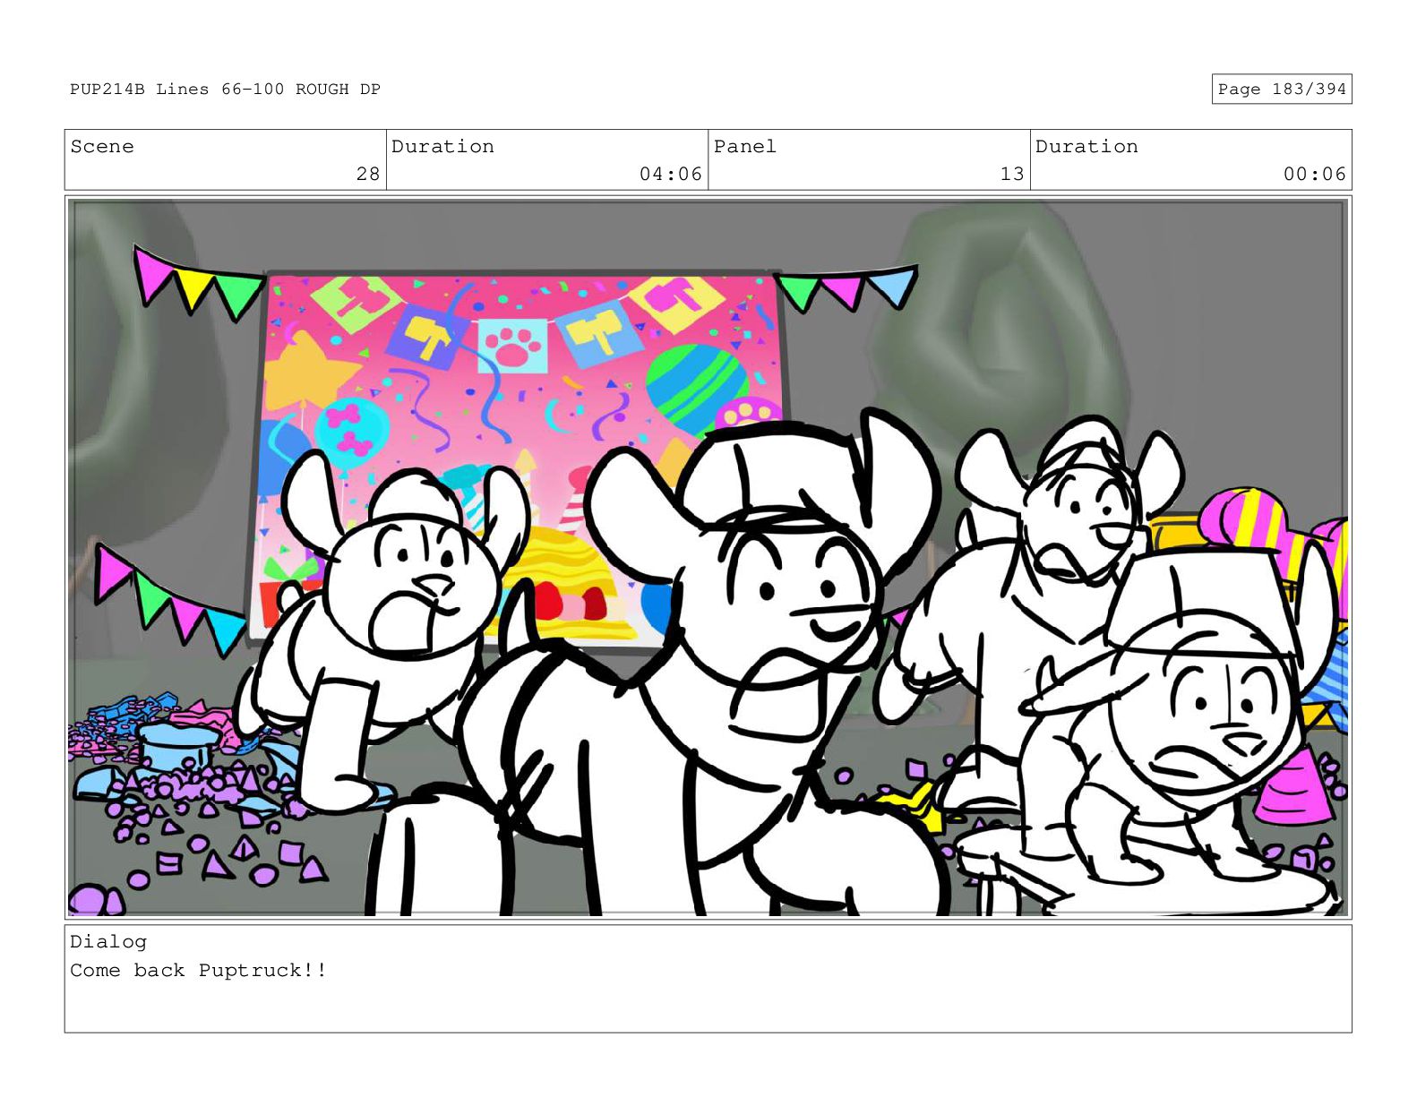Click the 'Page 183/394' box
The width and height of the screenshot is (1417, 1097).
pos(1281,89)
